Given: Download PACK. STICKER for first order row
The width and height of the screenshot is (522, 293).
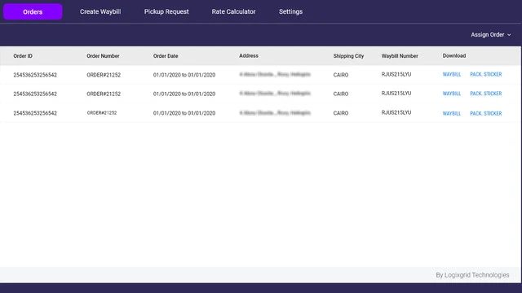Looking at the screenshot, I should (486, 74).
